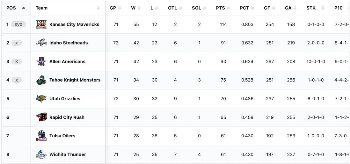Image resolution: width=350 pixels, height=164 pixels.
Task: Click the Allen Americans logo
Action: (x=41, y=62)
